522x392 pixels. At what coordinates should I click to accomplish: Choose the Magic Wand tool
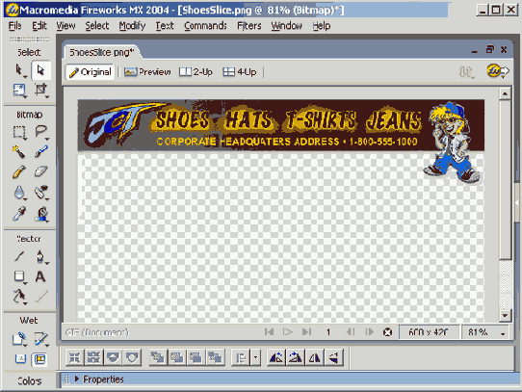click(x=19, y=152)
